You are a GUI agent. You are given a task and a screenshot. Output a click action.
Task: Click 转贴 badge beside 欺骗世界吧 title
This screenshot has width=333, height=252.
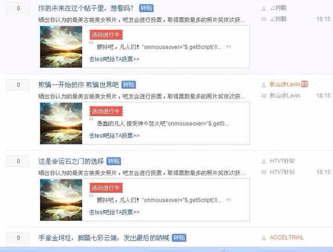129,85
